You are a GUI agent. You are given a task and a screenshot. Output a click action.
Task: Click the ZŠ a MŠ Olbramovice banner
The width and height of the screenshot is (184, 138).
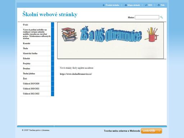pyautogui.click(x=110, y=41)
